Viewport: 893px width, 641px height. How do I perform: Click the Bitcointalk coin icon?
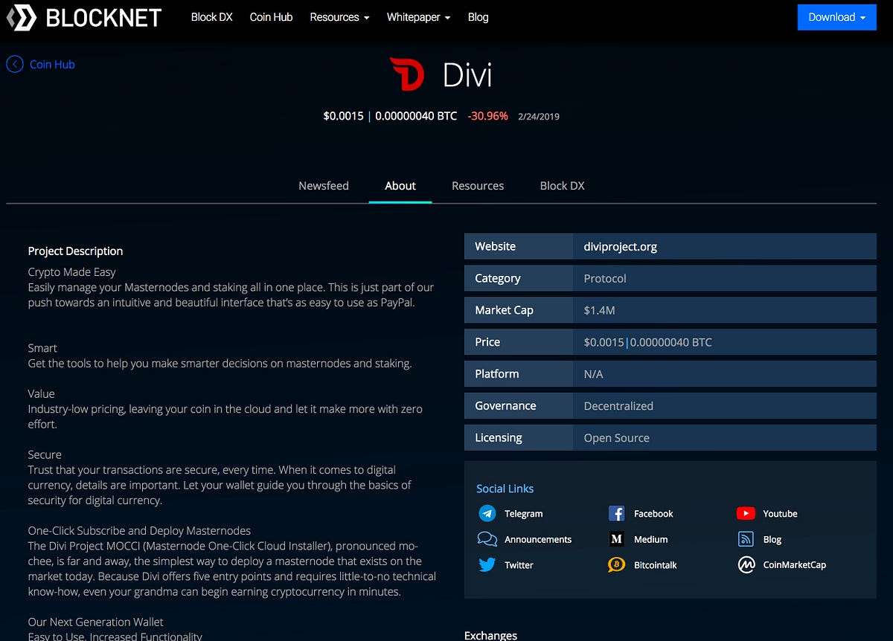pos(616,565)
